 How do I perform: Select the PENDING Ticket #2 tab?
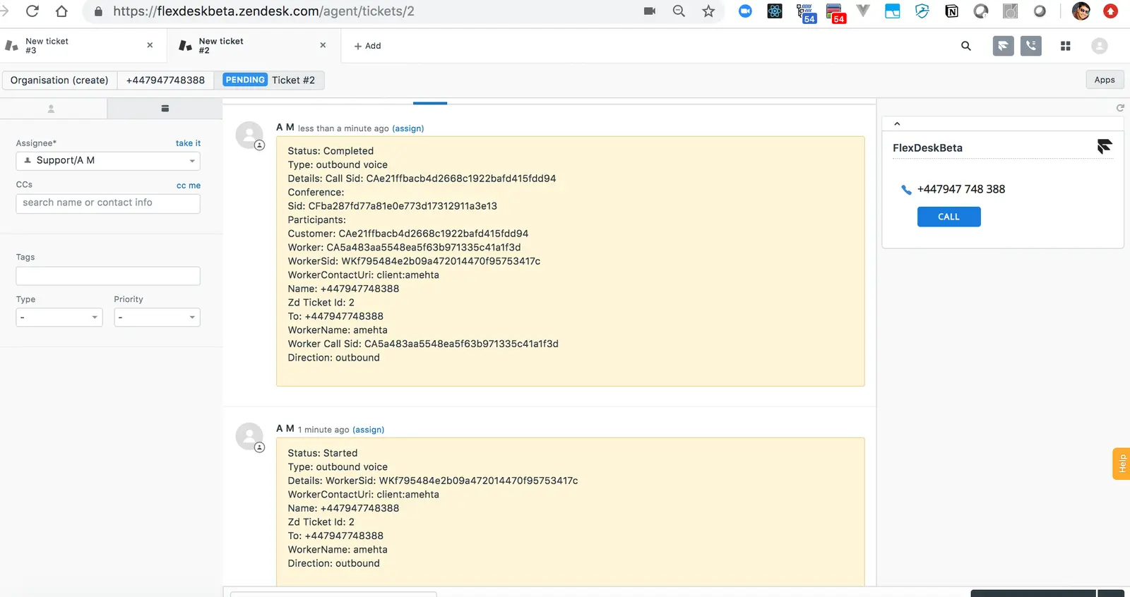[x=269, y=80]
